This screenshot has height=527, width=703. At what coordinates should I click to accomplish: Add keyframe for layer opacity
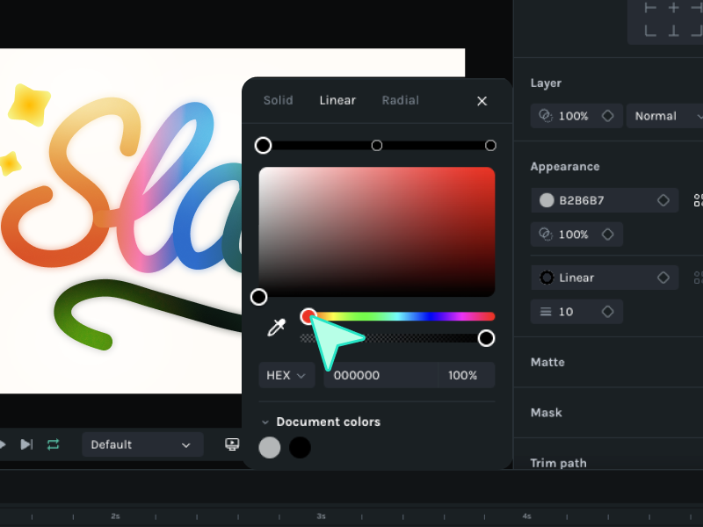tap(607, 116)
